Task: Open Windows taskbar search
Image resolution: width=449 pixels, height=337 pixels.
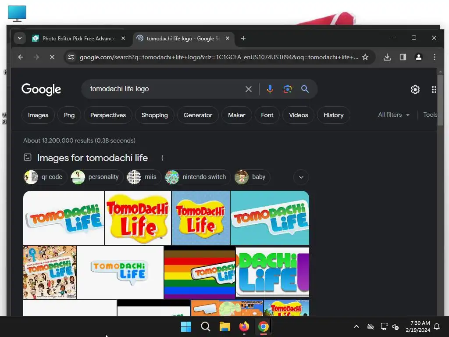Action: 205,326
